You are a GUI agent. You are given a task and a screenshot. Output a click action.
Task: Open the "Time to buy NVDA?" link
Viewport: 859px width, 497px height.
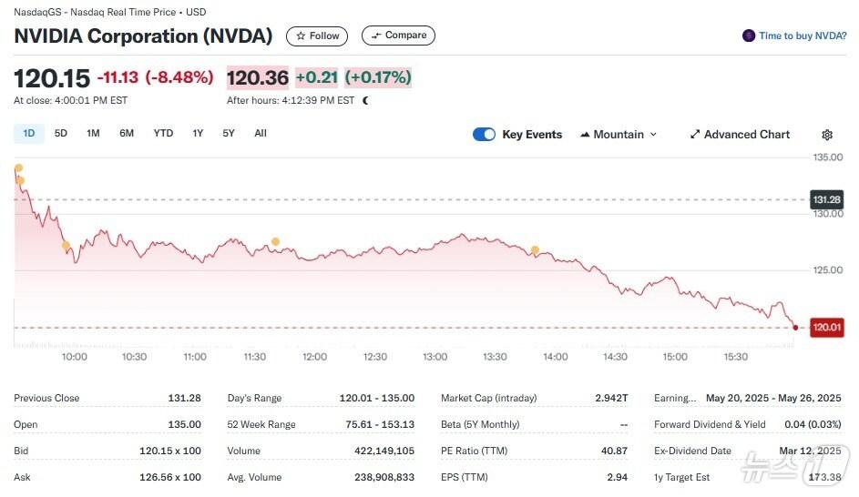click(802, 36)
